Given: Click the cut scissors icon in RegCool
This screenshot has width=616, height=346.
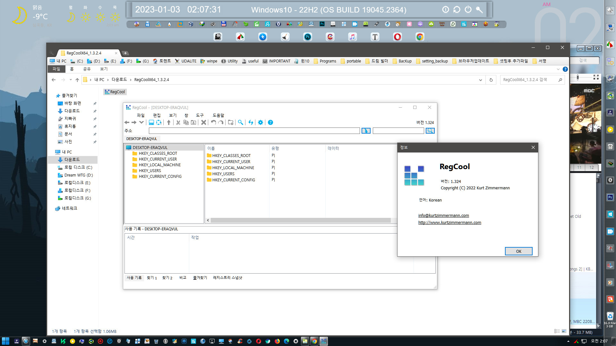Looking at the screenshot, I should tap(178, 122).
